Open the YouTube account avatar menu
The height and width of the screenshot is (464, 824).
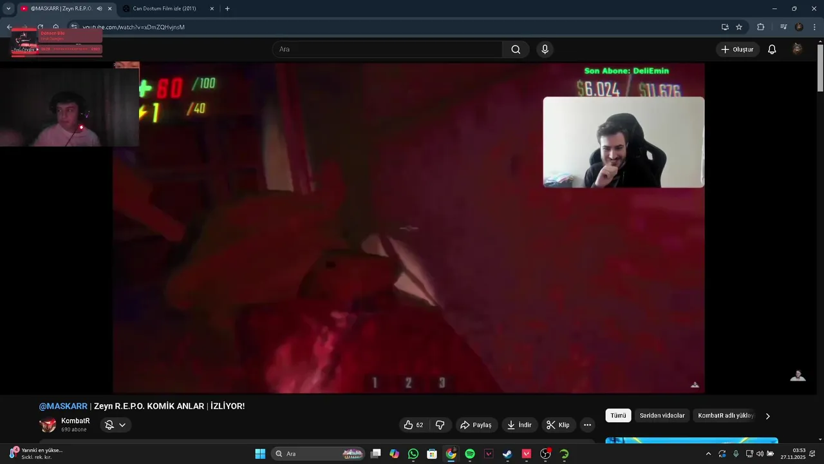tap(797, 49)
